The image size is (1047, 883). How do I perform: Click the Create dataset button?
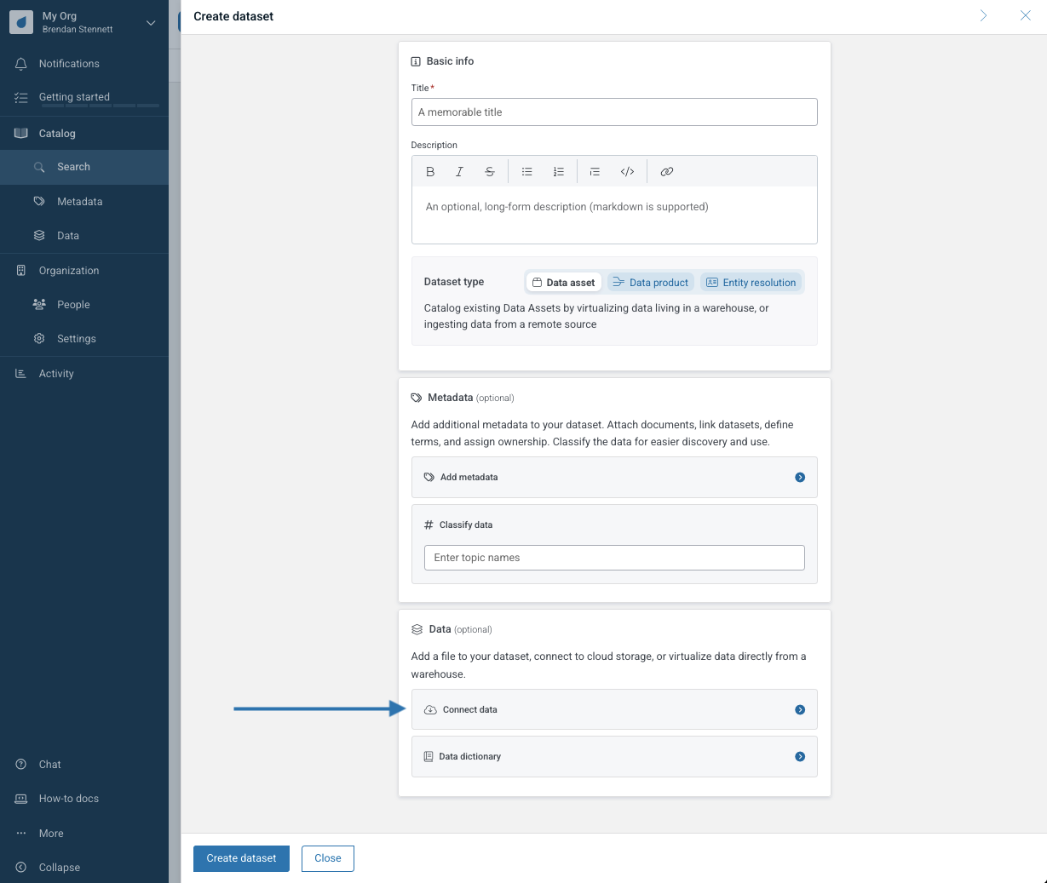click(x=241, y=858)
